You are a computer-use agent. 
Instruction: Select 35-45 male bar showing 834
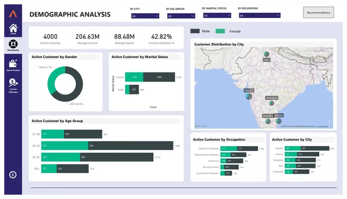[x=116, y=157]
